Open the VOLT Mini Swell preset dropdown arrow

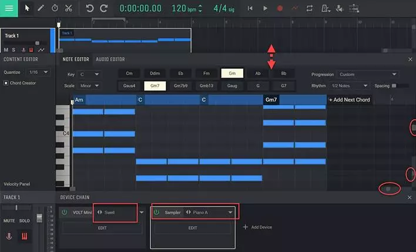point(142,212)
